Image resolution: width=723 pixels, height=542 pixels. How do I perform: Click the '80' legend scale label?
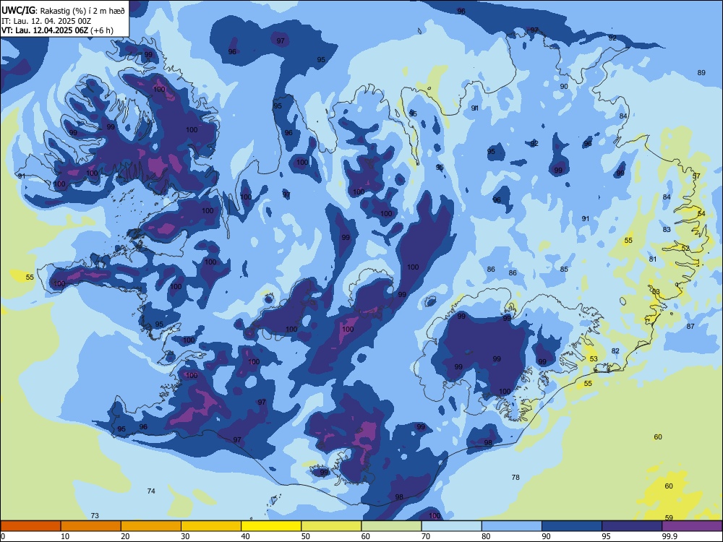point(486,536)
